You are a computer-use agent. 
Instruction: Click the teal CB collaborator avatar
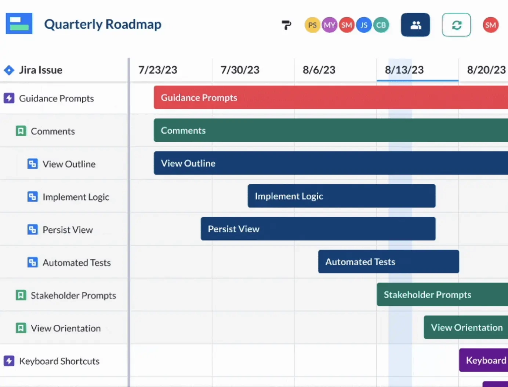381,25
